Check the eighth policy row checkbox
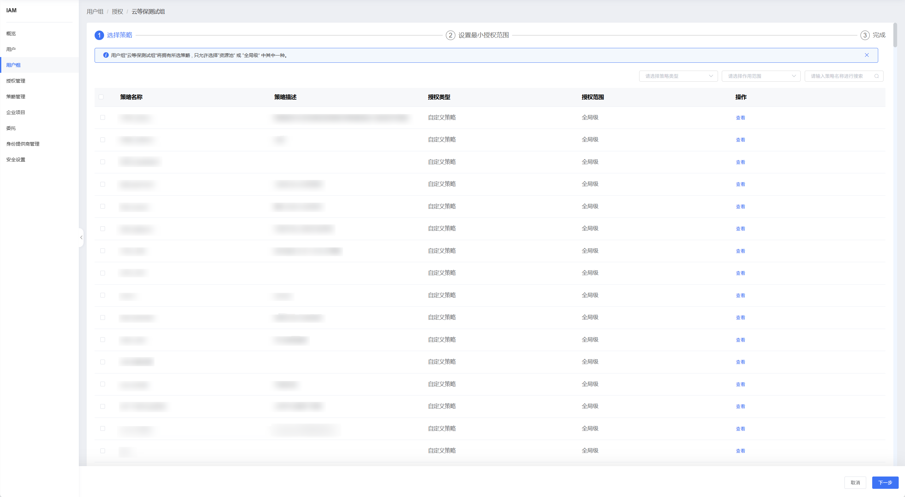 pyautogui.click(x=102, y=273)
